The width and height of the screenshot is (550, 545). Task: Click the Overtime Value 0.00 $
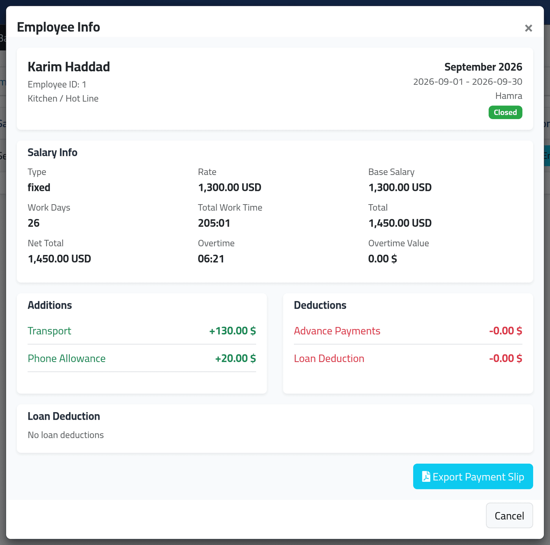pos(383,259)
